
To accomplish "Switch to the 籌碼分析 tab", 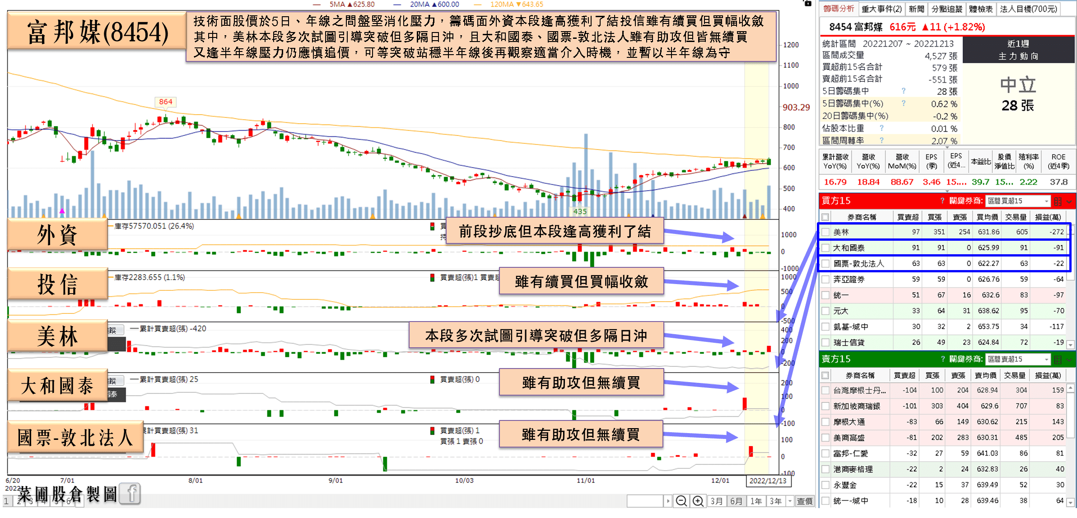I will click(839, 9).
